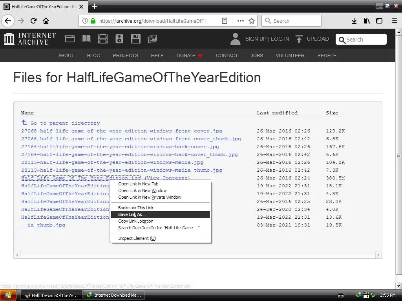Choose Search DuckDuckGo for Half-Life-Game
402x301 pixels.
pyautogui.click(x=160, y=228)
